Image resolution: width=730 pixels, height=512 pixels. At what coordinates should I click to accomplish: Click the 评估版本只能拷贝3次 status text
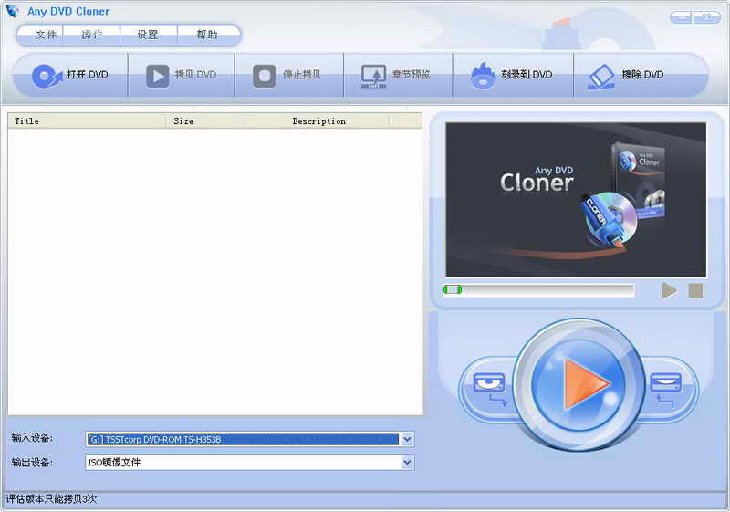51,499
